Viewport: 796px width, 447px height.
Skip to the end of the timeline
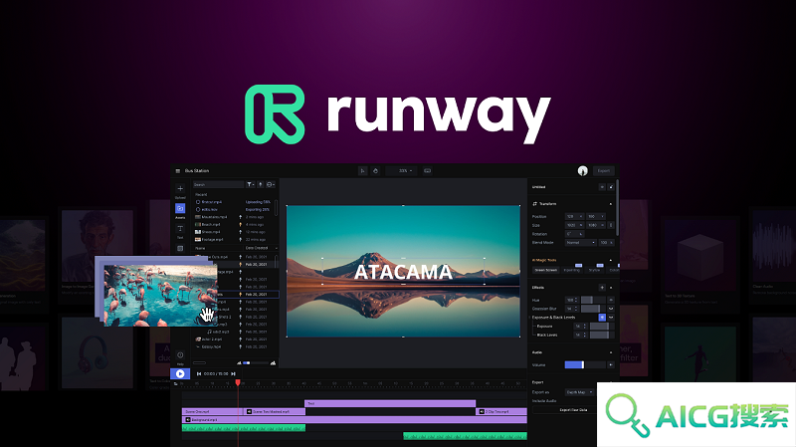pos(234,374)
